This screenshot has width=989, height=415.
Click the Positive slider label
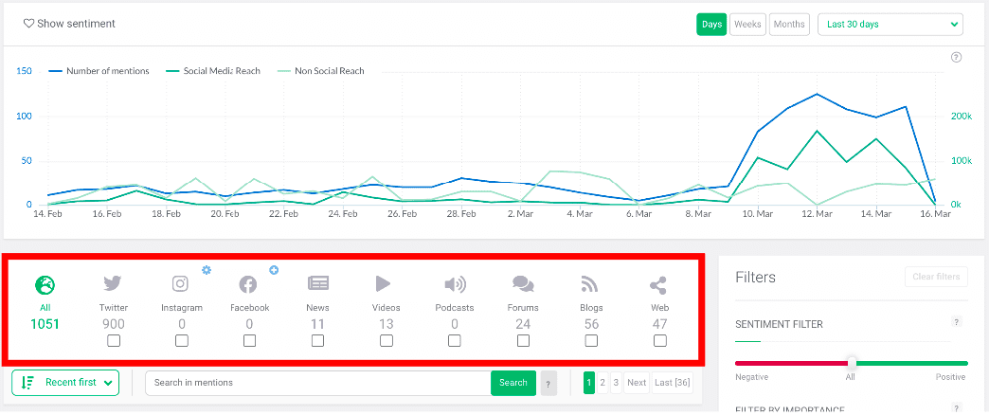950,377
